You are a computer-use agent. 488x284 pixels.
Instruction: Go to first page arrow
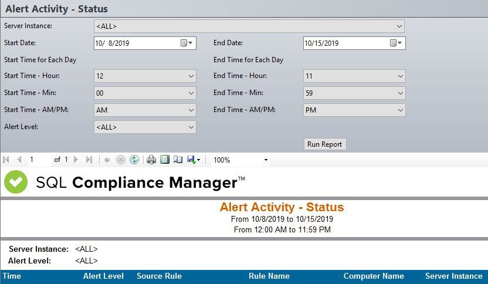pos(6,160)
